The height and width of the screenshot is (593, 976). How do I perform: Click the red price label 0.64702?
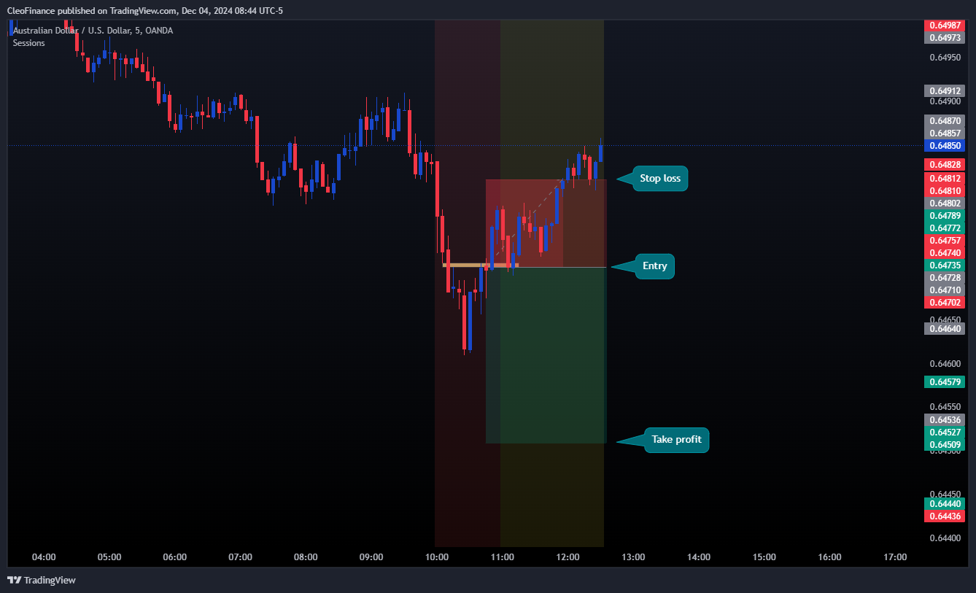tap(945, 303)
